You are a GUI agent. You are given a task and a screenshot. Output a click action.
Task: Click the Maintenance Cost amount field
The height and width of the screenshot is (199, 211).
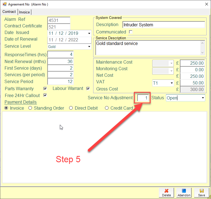tap(192, 63)
